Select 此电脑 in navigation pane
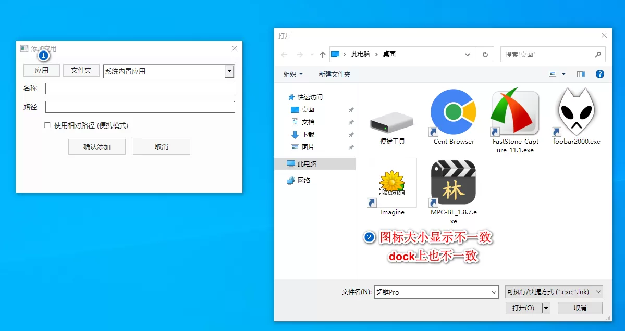The height and width of the screenshot is (331, 625). [x=307, y=163]
